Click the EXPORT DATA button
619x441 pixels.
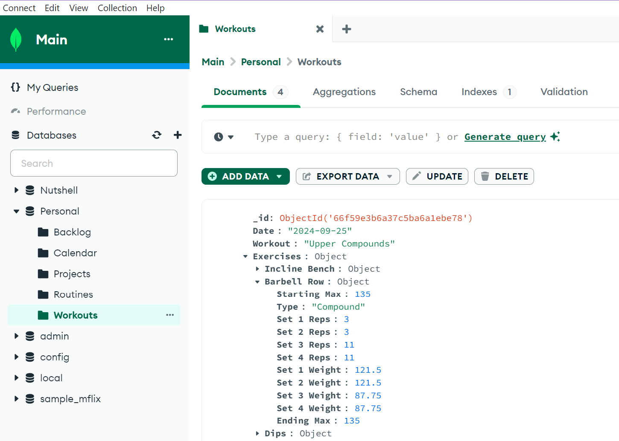click(347, 176)
